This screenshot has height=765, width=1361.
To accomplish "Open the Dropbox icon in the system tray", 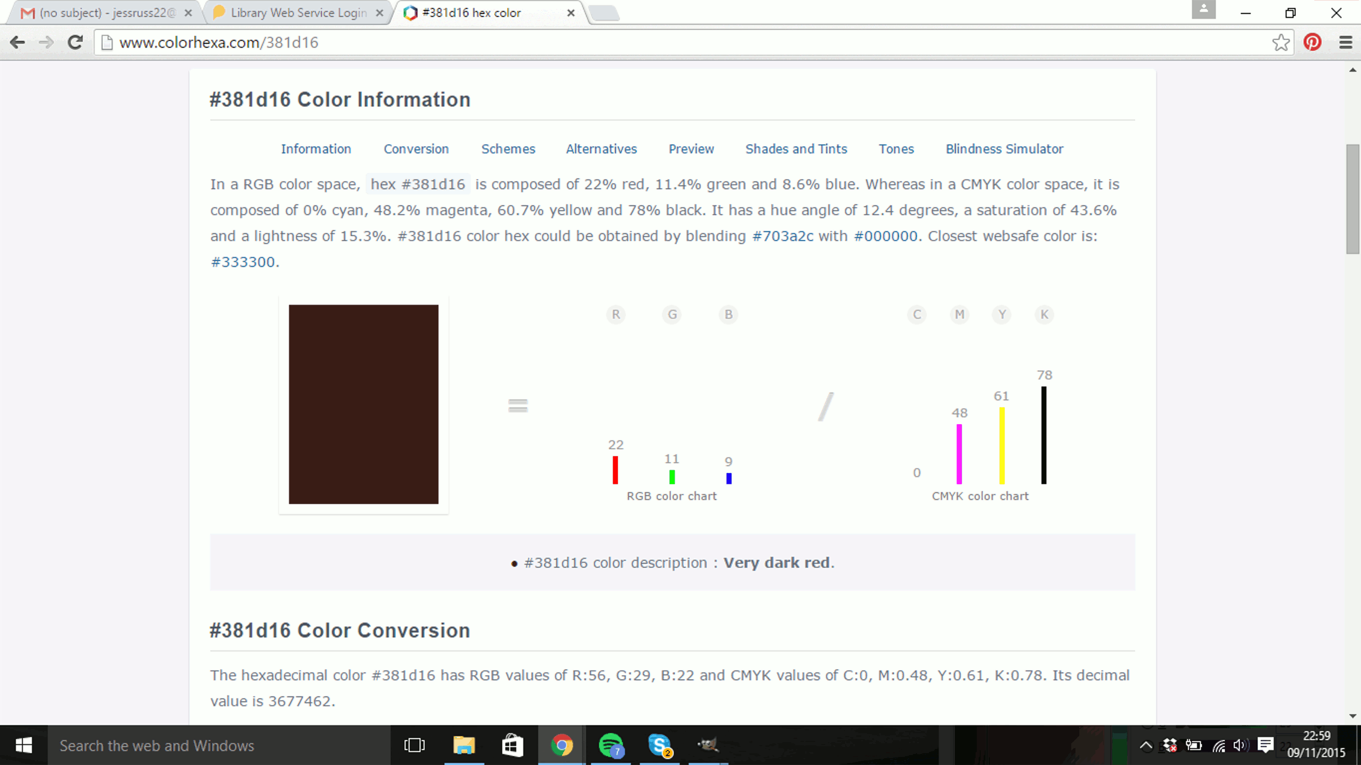I will pyautogui.click(x=1170, y=745).
